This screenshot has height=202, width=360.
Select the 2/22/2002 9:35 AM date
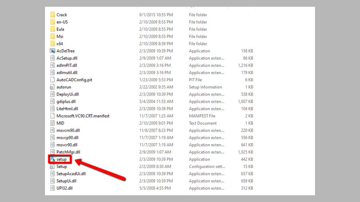coord(156,87)
